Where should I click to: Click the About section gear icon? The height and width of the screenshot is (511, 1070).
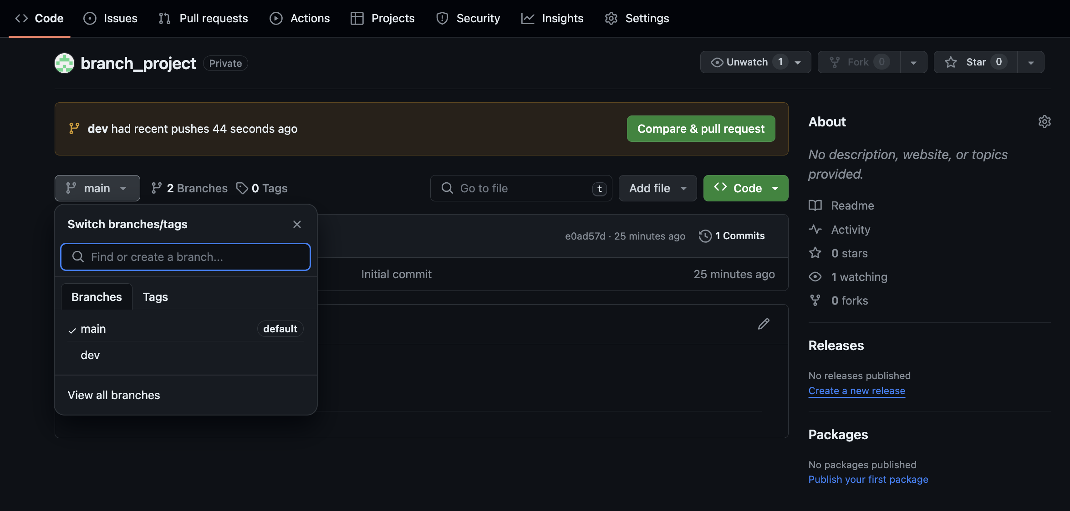pyautogui.click(x=1044, y=121)
